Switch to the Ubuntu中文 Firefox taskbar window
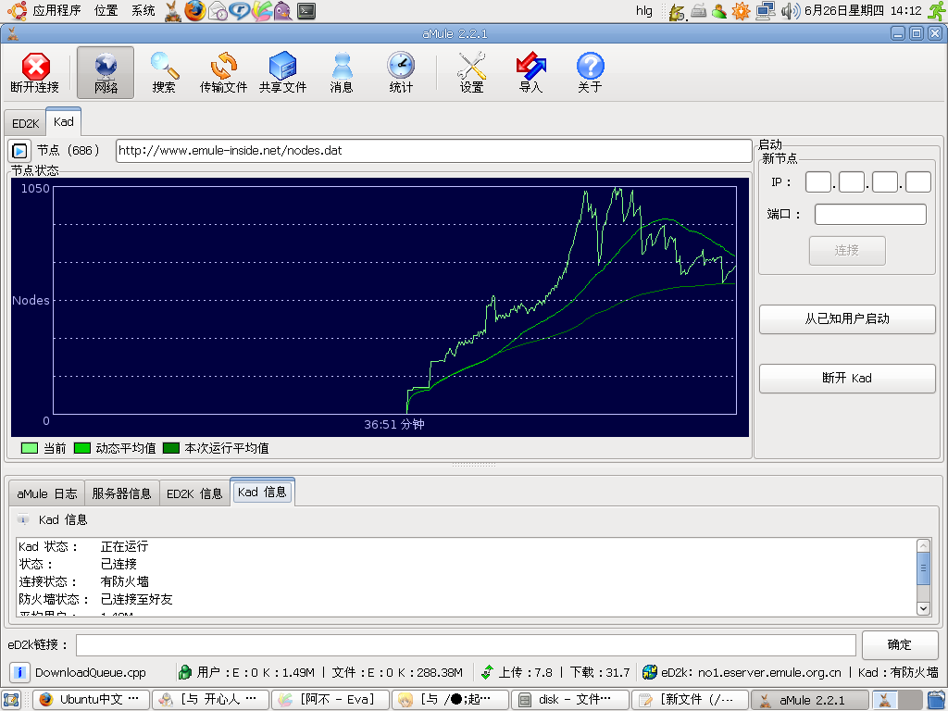This screenshot has width=948, height=711. [92, 700]
